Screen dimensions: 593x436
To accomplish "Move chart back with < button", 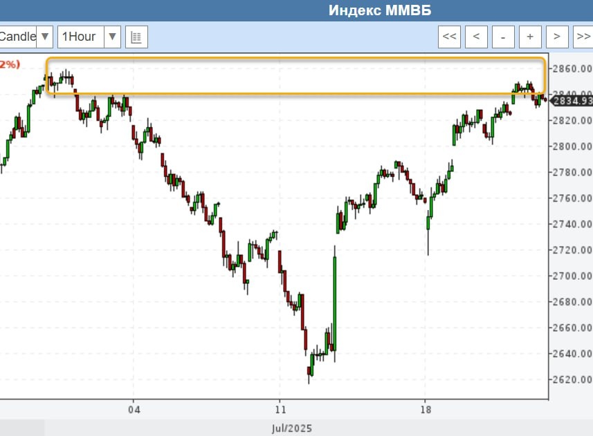I will 476,37.
